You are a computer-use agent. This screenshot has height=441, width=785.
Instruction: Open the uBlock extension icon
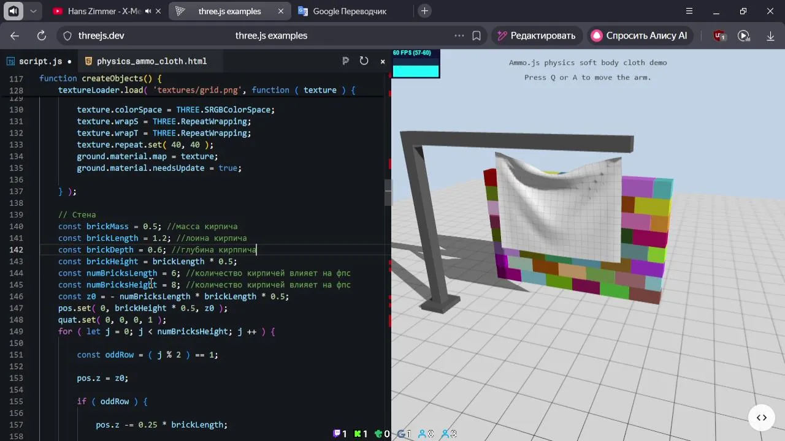[x=719, y=36]
